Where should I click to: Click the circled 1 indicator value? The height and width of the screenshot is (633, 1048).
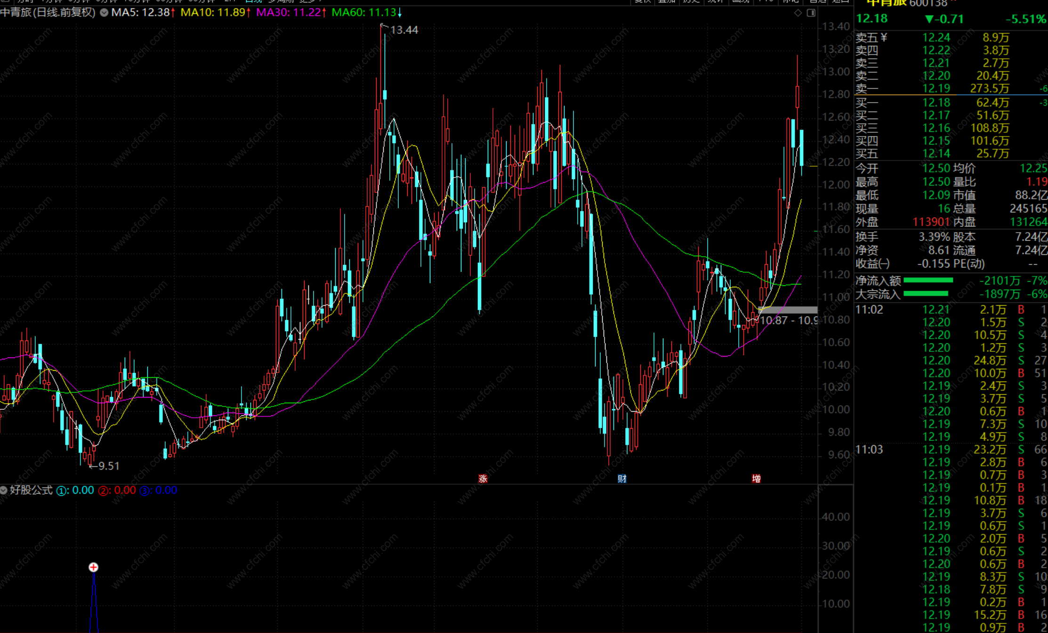pyautogui.click(x=75, y=490)
